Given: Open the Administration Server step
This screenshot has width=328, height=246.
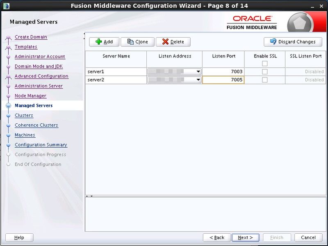Looking at the screenshot, I should [39, 86].
